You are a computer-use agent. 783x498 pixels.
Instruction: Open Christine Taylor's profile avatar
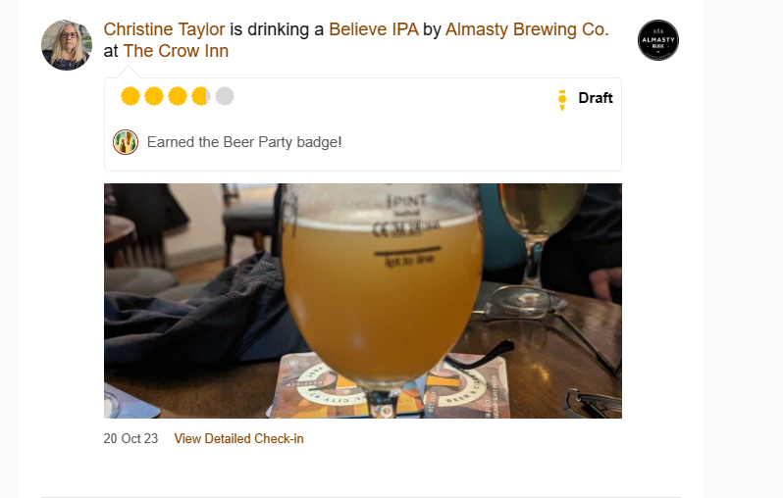tap(67, 44)
